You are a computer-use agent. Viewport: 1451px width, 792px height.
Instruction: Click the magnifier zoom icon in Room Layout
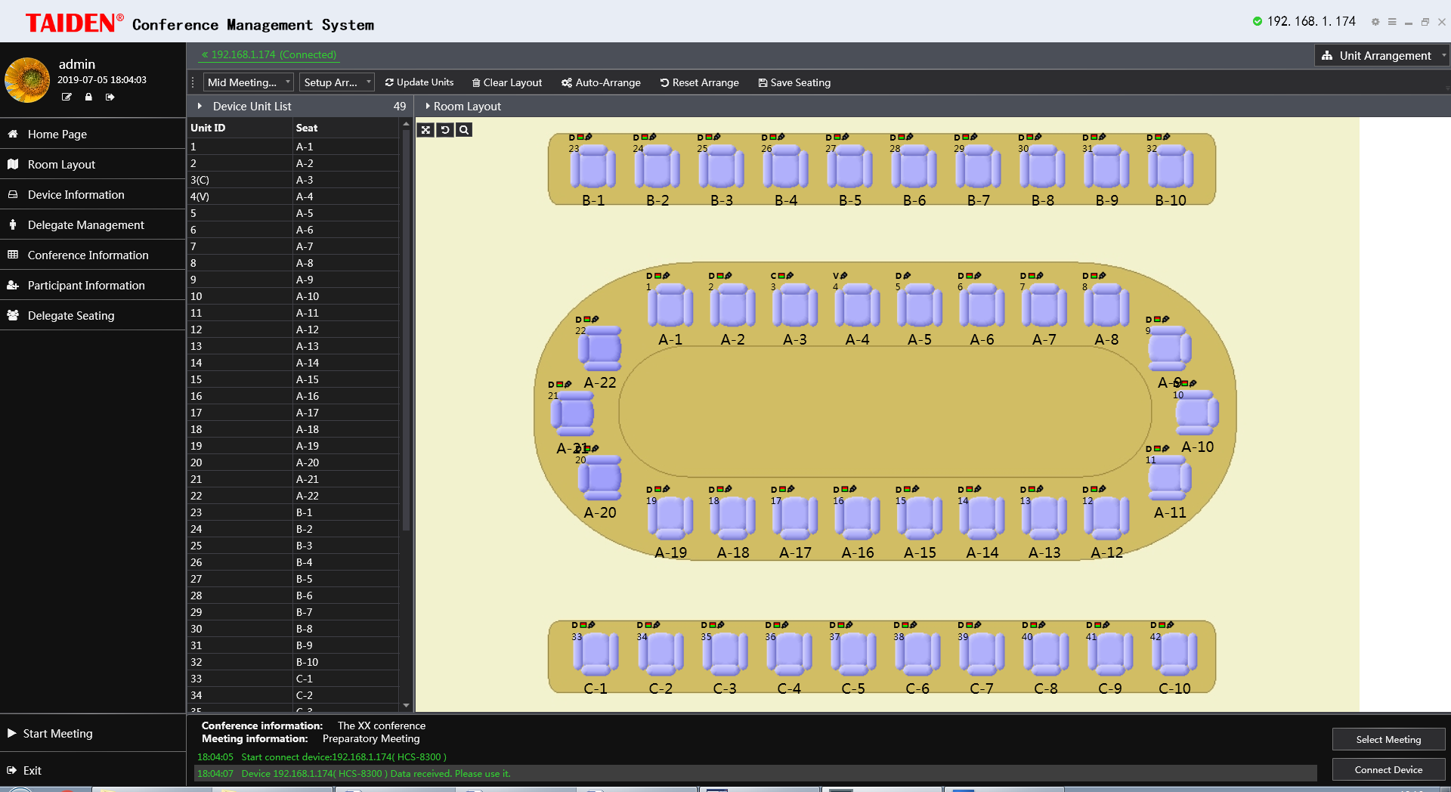(464, 130)
